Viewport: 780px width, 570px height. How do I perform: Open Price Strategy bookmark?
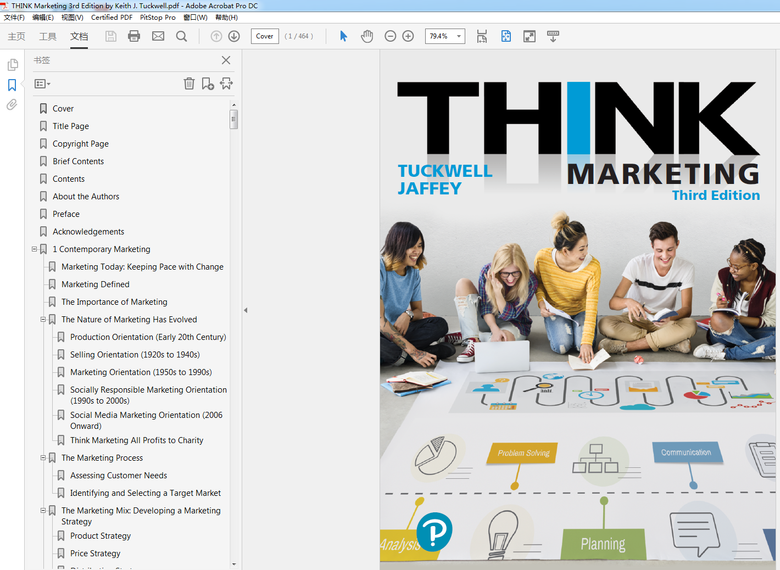tap(95, 554)
